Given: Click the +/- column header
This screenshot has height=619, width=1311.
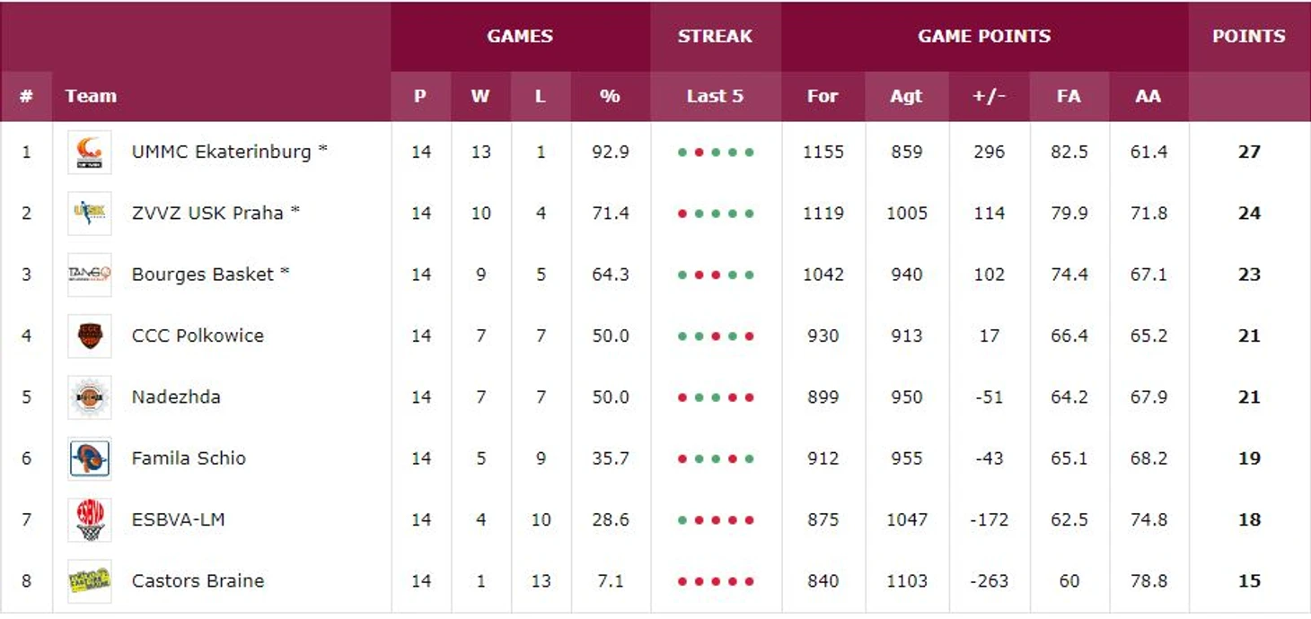Looking at the screenshot, I should click(x=989, y=96).
